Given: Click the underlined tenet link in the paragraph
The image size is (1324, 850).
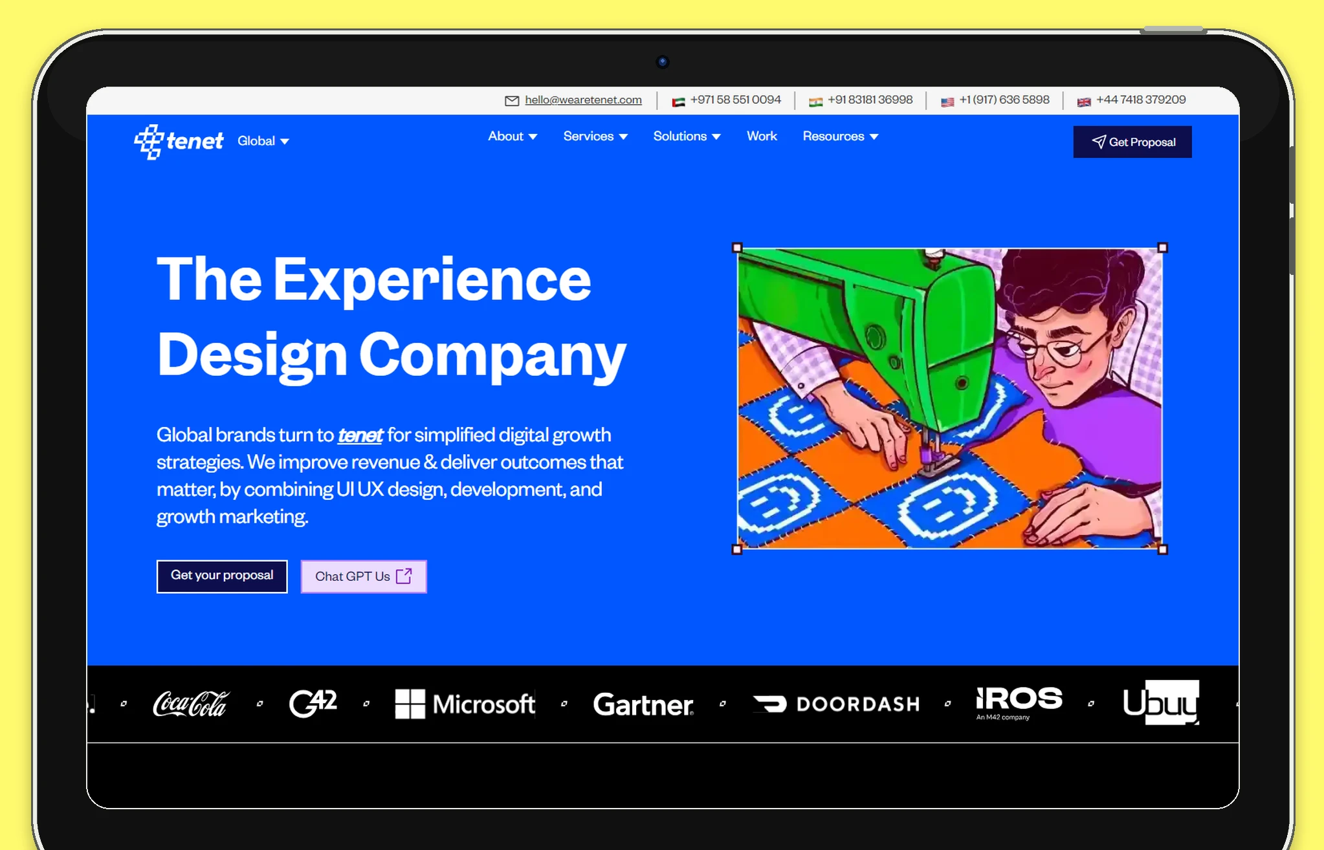Looking at the screenshot, I should (x=360, y=435).
